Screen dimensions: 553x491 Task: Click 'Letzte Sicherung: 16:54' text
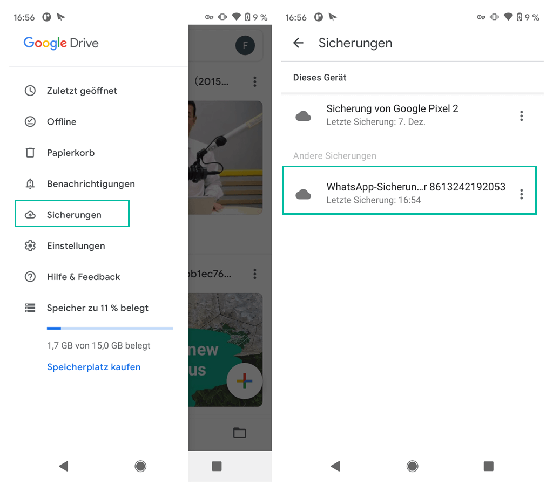click(374, 200)
